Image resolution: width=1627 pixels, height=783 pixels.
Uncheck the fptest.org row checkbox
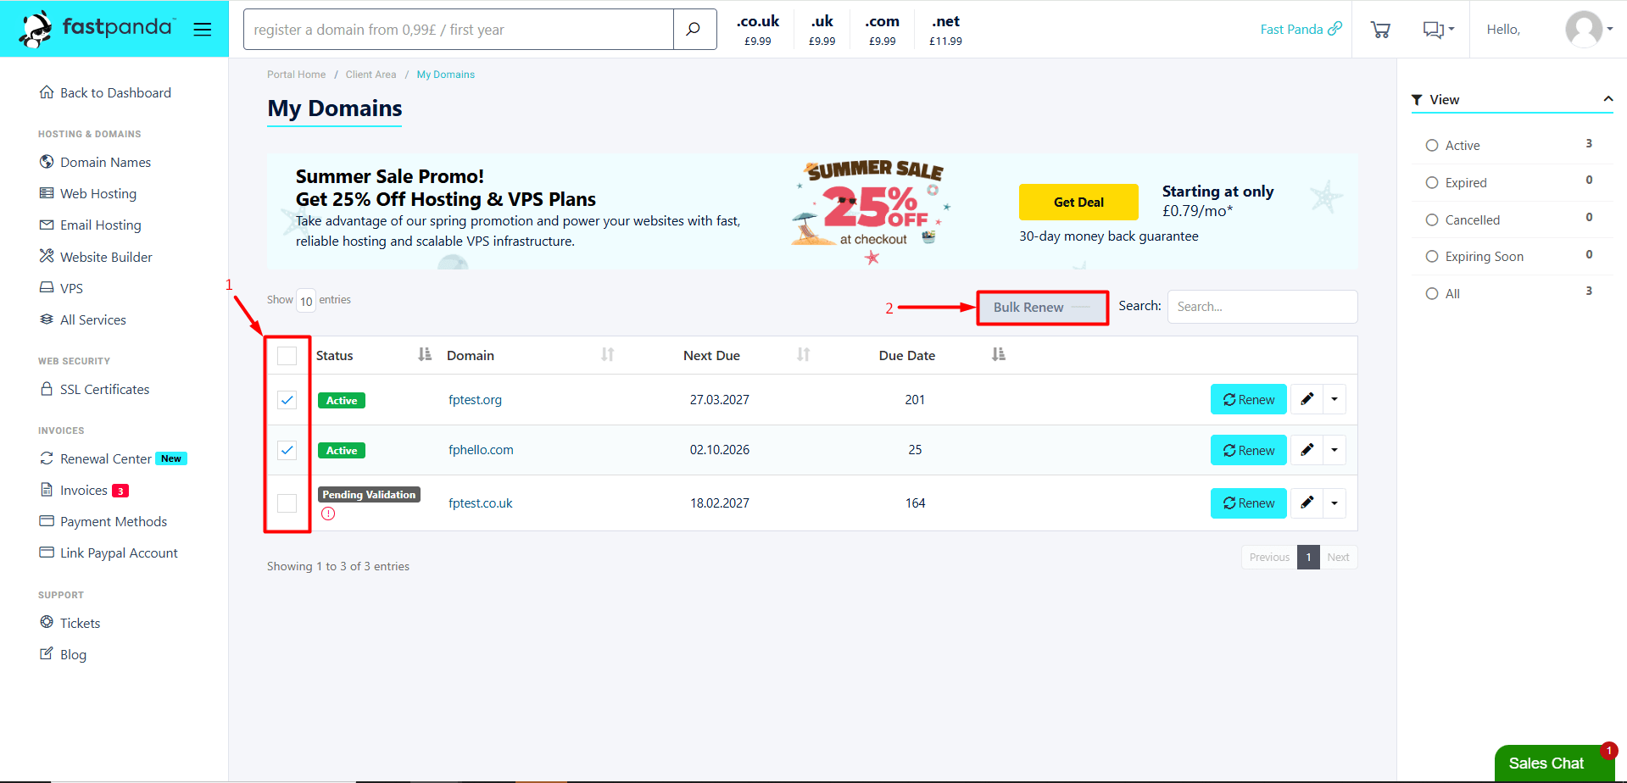pos(287,400)
